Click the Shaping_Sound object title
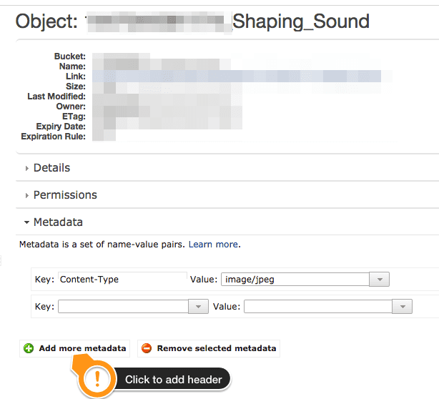This screenshot has width=439, height=399. point(301,21)
